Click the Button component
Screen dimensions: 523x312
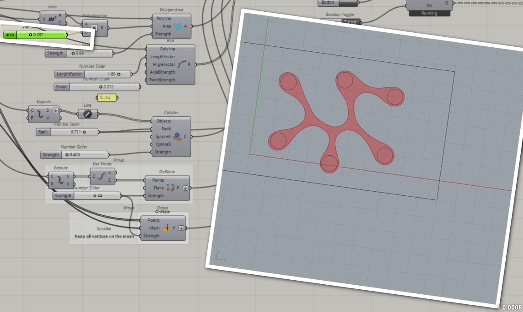click(338, 3)
